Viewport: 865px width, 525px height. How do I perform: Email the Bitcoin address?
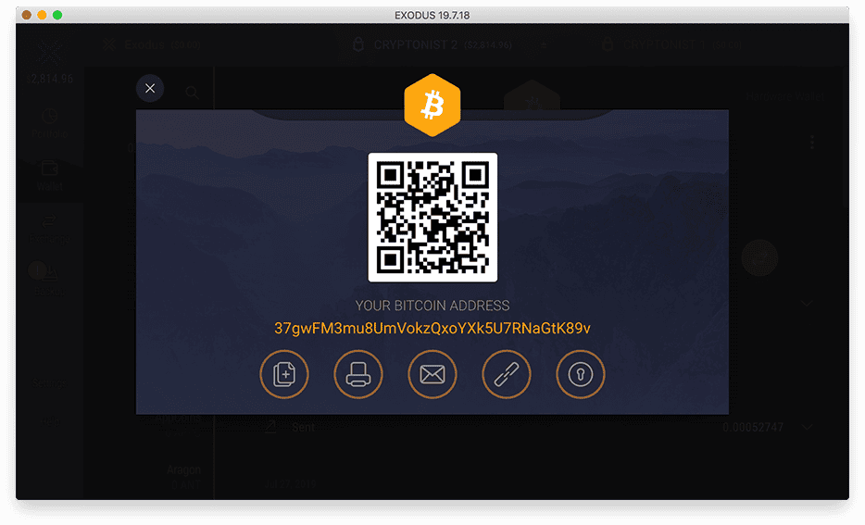(432, 374)
